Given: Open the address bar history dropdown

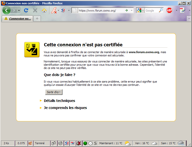Looking at the screenshot, I should tap(132, 10).
